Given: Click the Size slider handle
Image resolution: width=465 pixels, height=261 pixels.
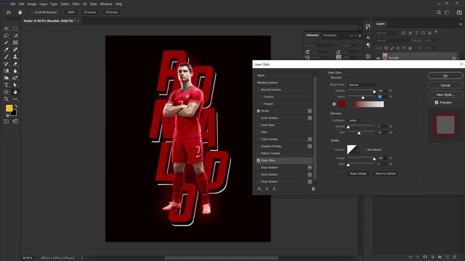Looking at the screenshot, I should click(359, 133).
